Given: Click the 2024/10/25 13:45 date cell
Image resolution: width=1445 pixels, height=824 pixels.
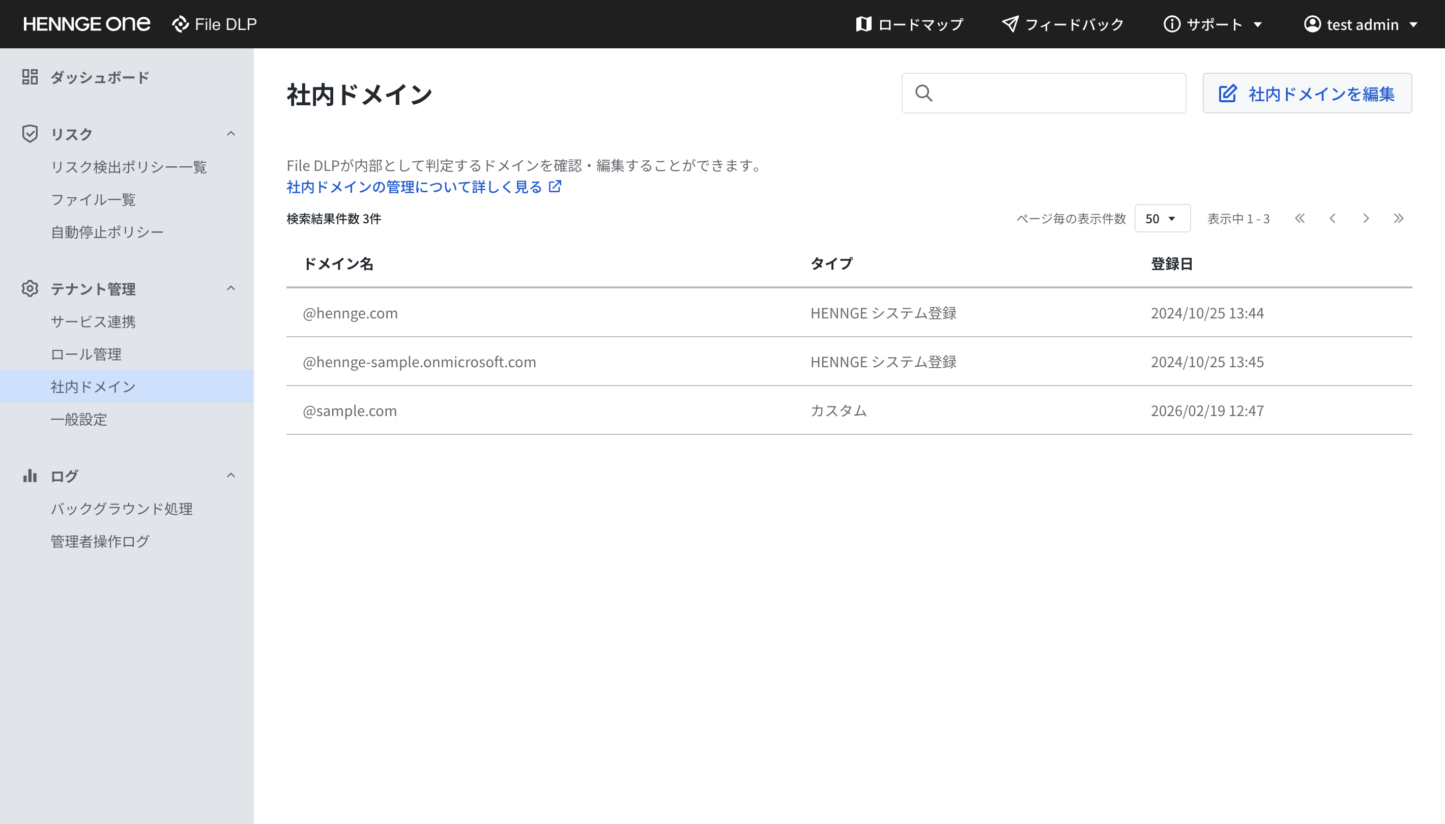Looking at the screenshot, I should [1207, 362].
